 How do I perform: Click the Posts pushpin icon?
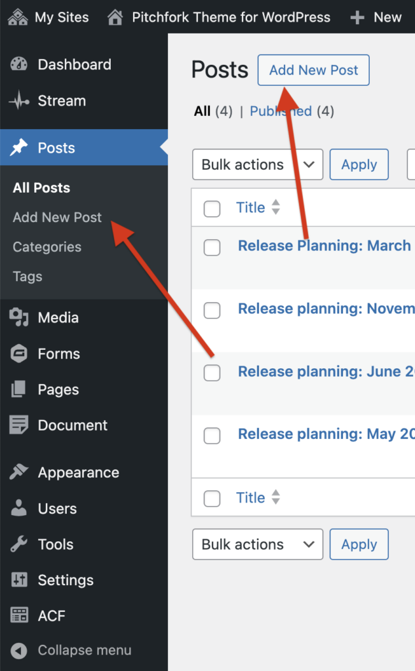(x=19, y=147)
